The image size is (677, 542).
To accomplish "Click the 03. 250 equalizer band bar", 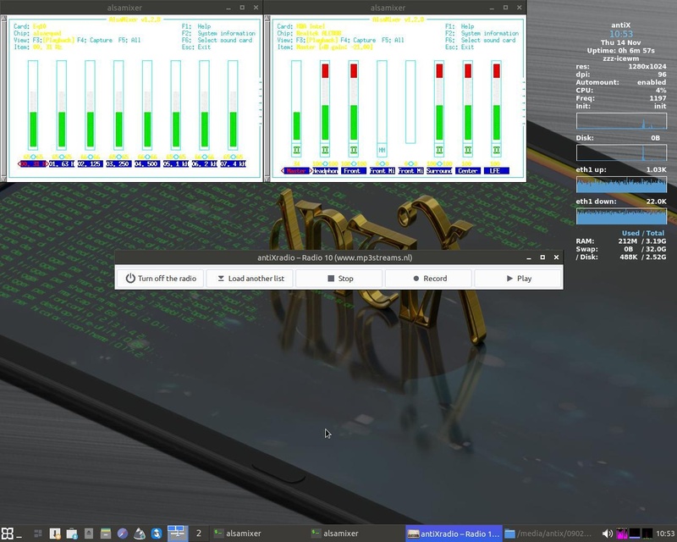I will pyautogui.click(x=118, y=105).
